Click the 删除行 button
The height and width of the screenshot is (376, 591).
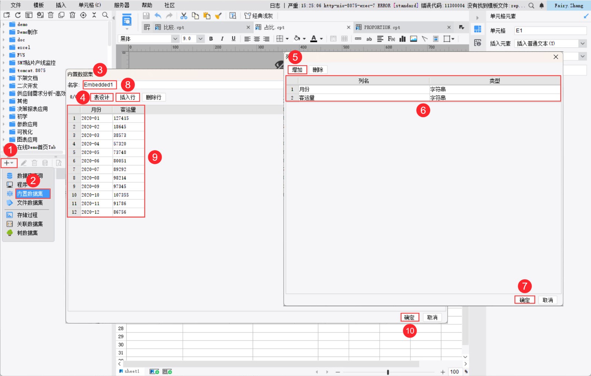[x=154, y=97]
